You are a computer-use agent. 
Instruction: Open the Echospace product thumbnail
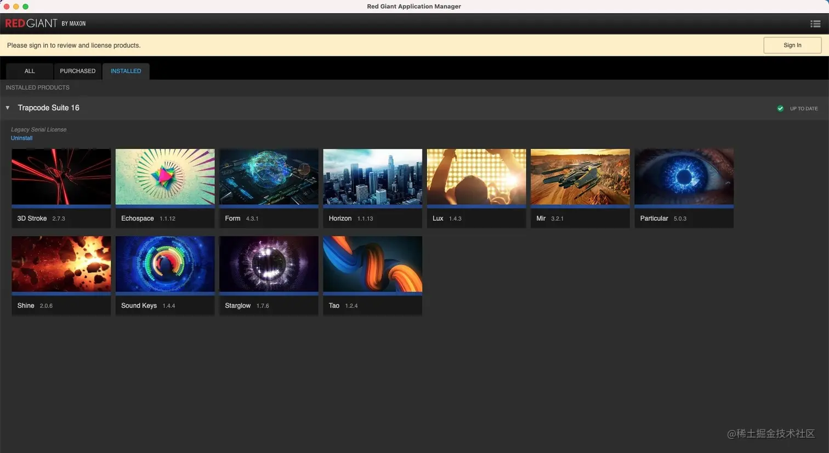[165, 177]
